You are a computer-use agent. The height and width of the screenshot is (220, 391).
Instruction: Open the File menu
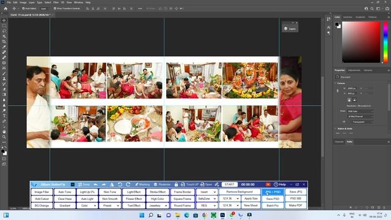pyautogui.click(x=9, y=2)
